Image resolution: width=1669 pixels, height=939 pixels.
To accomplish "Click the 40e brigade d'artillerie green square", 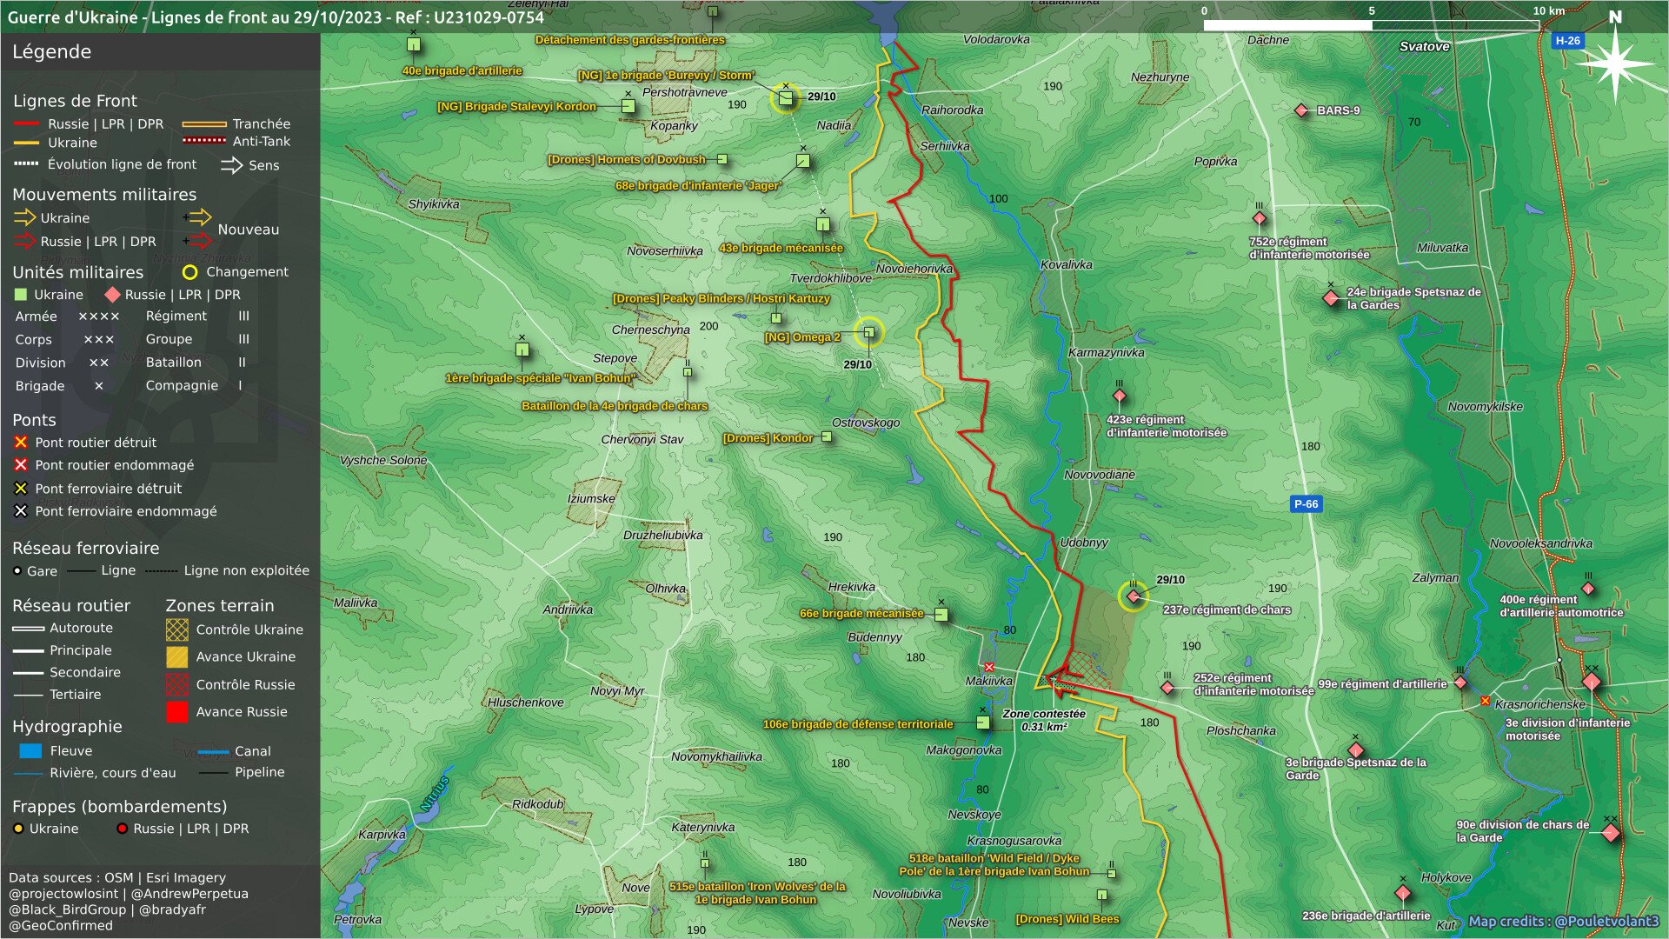I will (414, 44).
